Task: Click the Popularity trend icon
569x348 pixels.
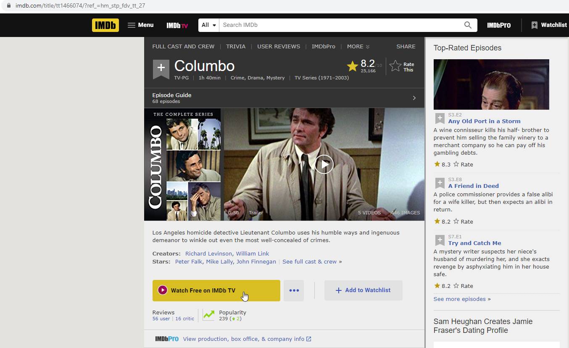Action: click(x=208, y=315)
